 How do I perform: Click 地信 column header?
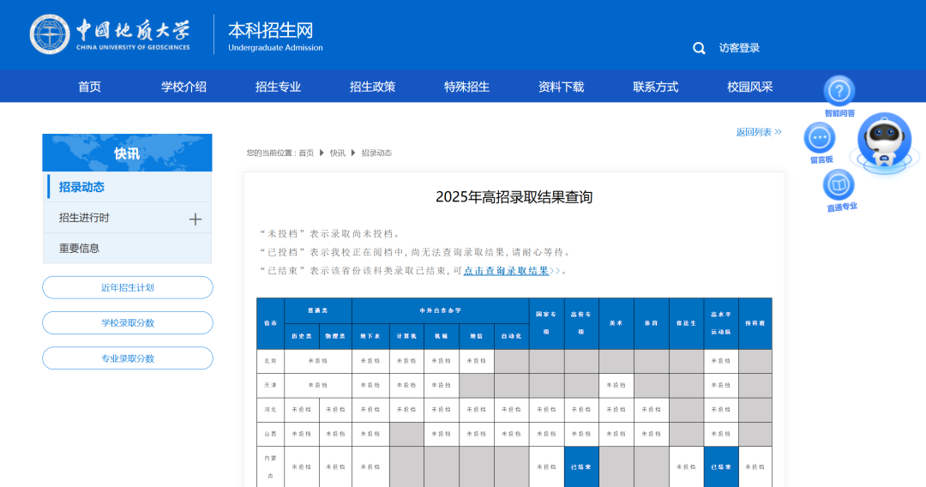point(476,336)
